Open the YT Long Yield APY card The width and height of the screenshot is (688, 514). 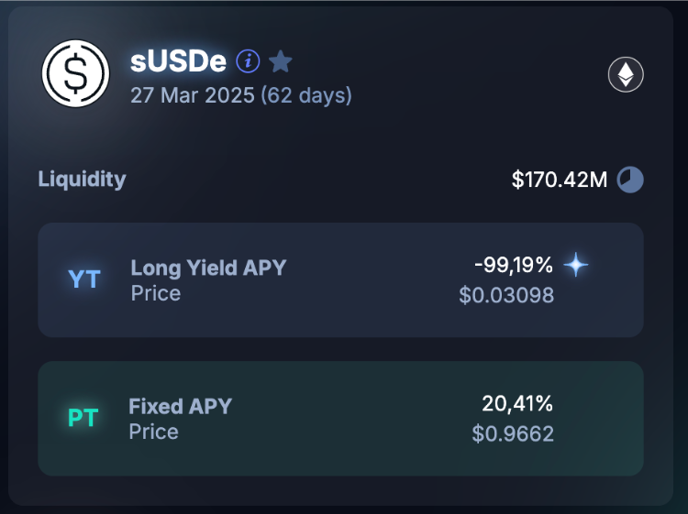coord(340,280)
